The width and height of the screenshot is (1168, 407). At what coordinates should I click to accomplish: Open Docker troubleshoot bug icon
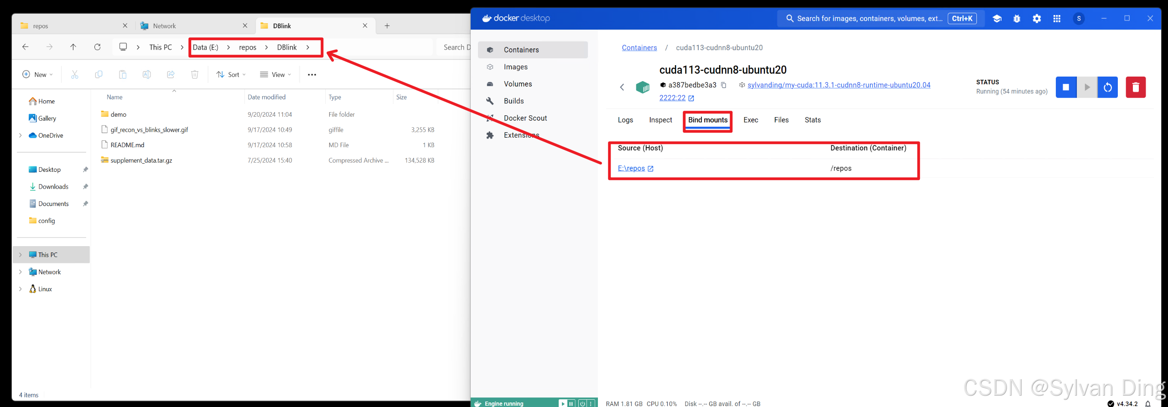1017,19
